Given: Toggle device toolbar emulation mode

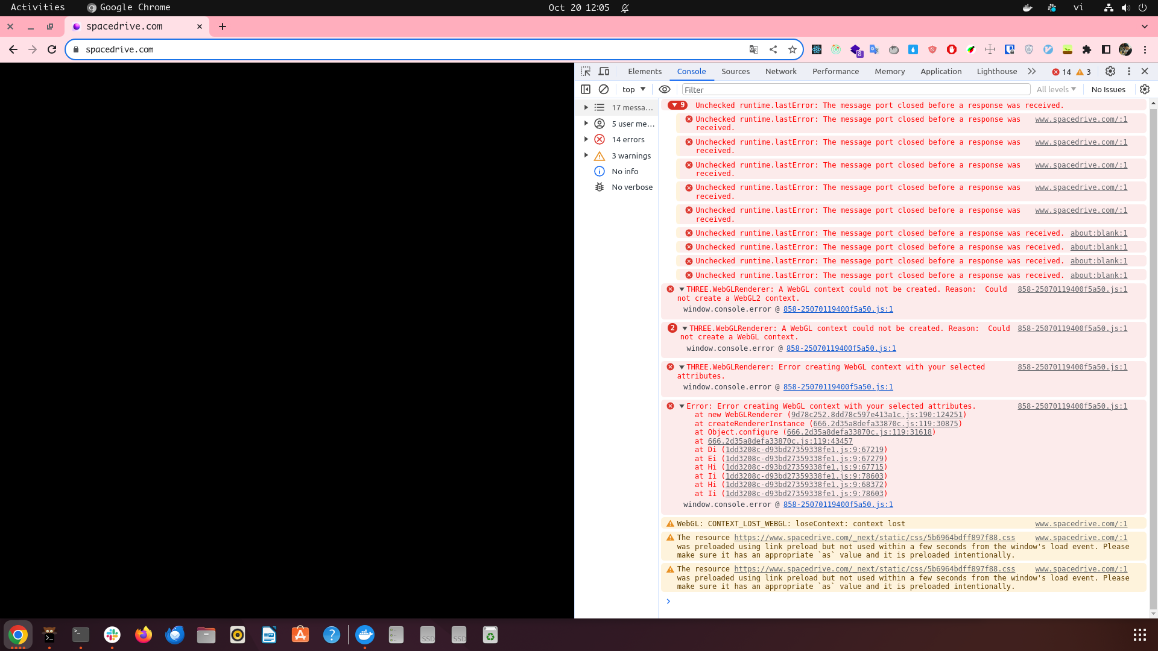Looking at the screenshot, I should tap(604, 71).
